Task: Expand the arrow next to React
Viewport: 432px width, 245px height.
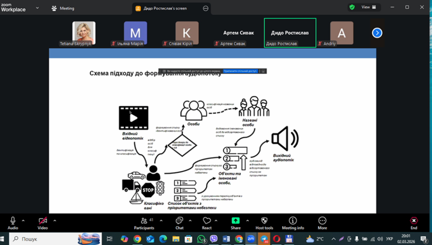Action: pos(216,221)
